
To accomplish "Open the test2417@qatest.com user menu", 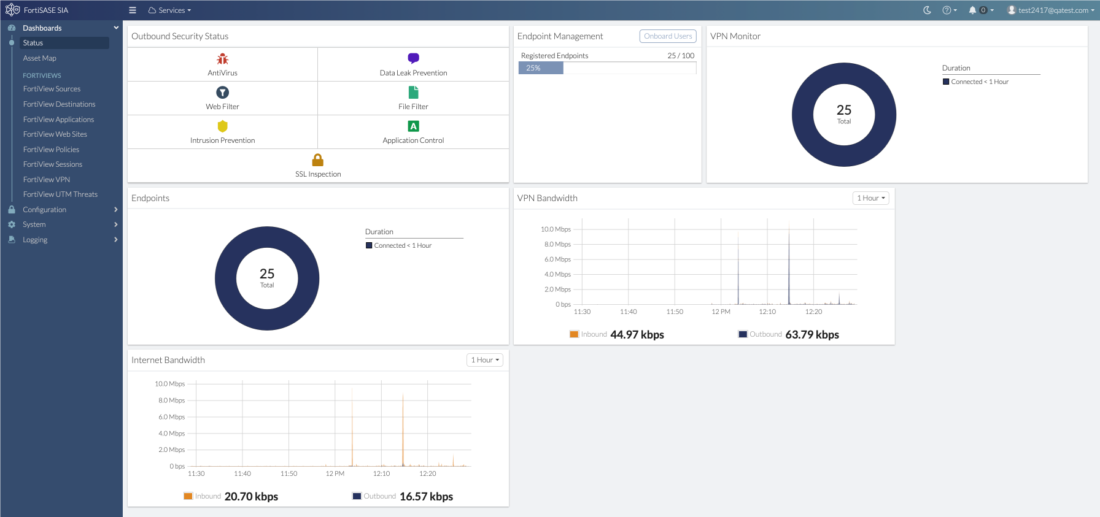I will [1051, 10].
